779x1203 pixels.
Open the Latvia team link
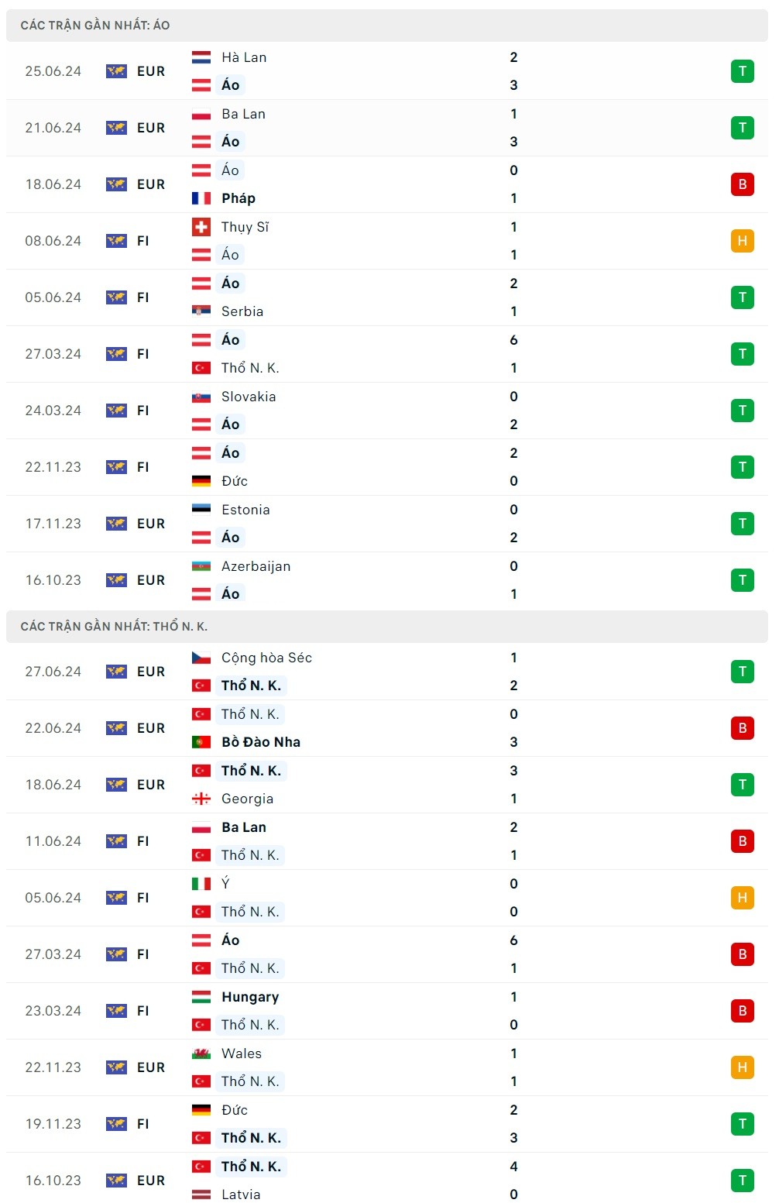coord(241,1194)
